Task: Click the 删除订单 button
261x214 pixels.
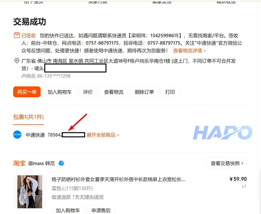Action: pyautogui.click(x=144, y=92)
